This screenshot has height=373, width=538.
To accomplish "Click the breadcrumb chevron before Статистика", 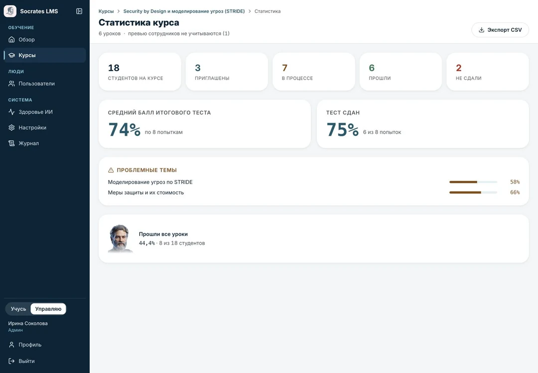I will pos(250,11).
